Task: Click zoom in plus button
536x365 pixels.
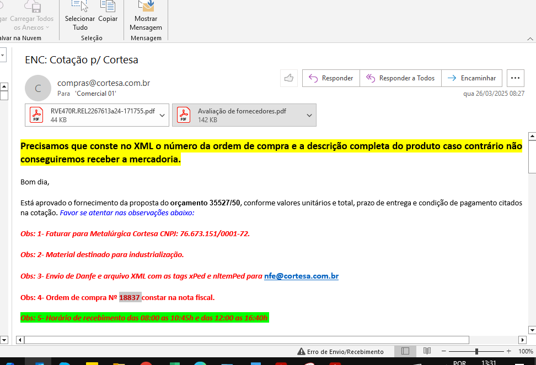Action: click(x=508, y=351)
